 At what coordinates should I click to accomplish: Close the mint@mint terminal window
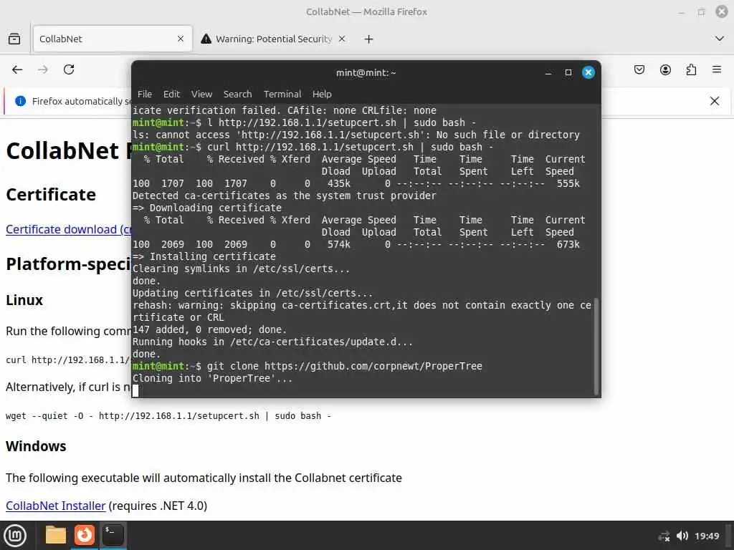[588, 72]
